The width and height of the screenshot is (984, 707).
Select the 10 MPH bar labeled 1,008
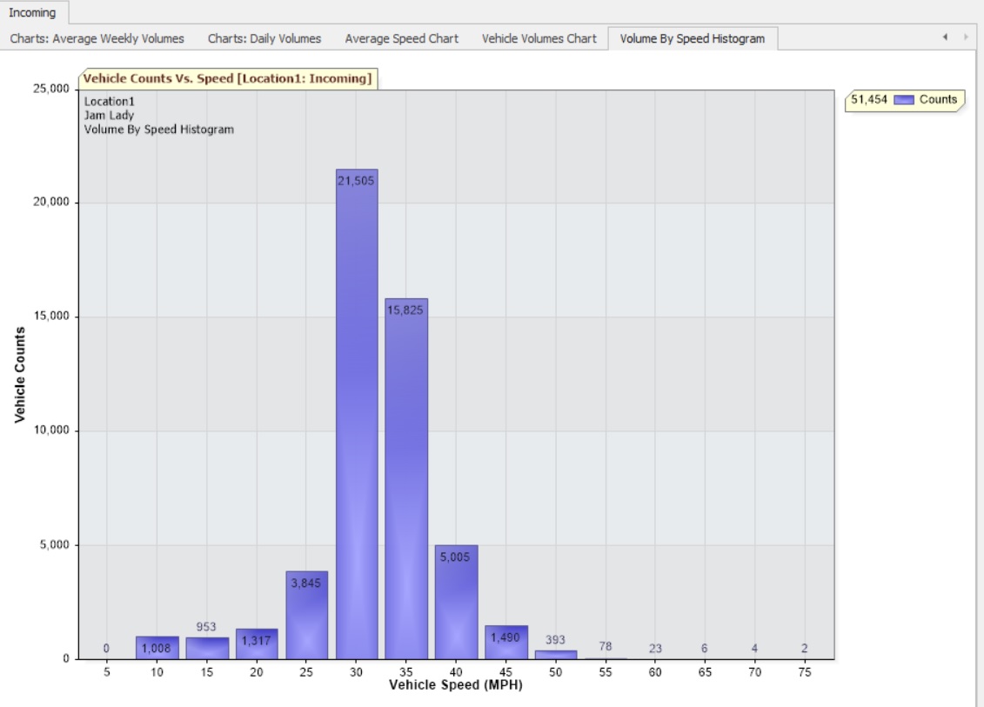(157, 647)
